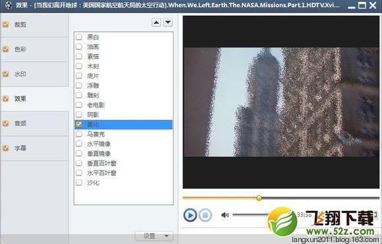Play the video preview
The height and width of the screenshot is (244, 382).
tap(190, 215)
